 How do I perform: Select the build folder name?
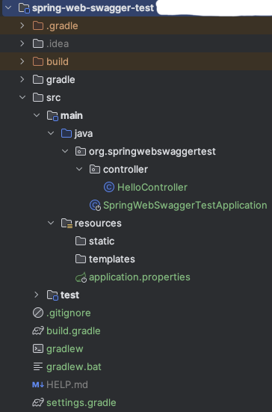(58, 61)
